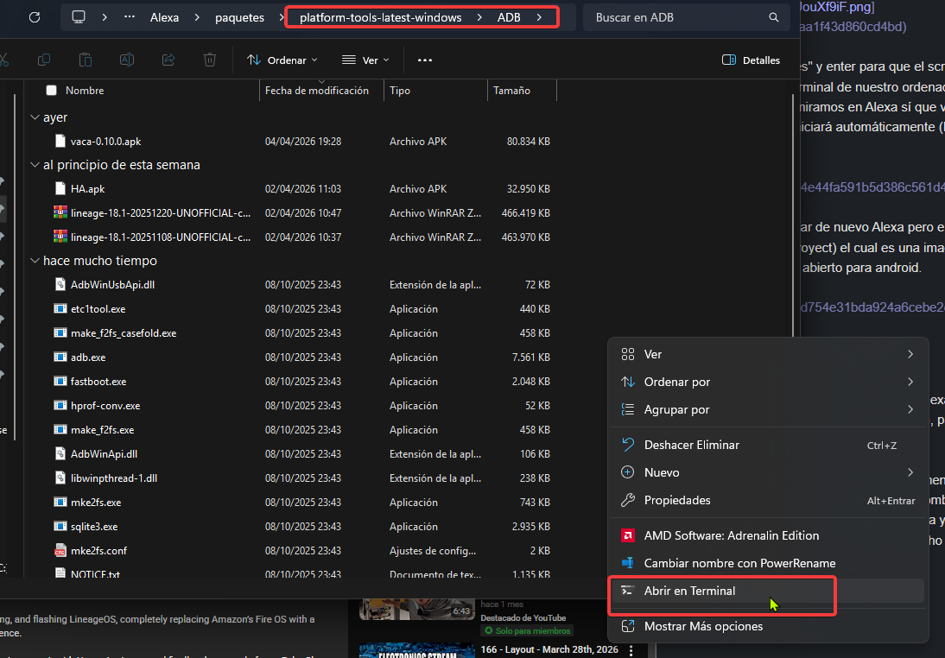The image size is (945, 658).
Task: Open the three-dots more options menu
Action: (x=424, y=60)
